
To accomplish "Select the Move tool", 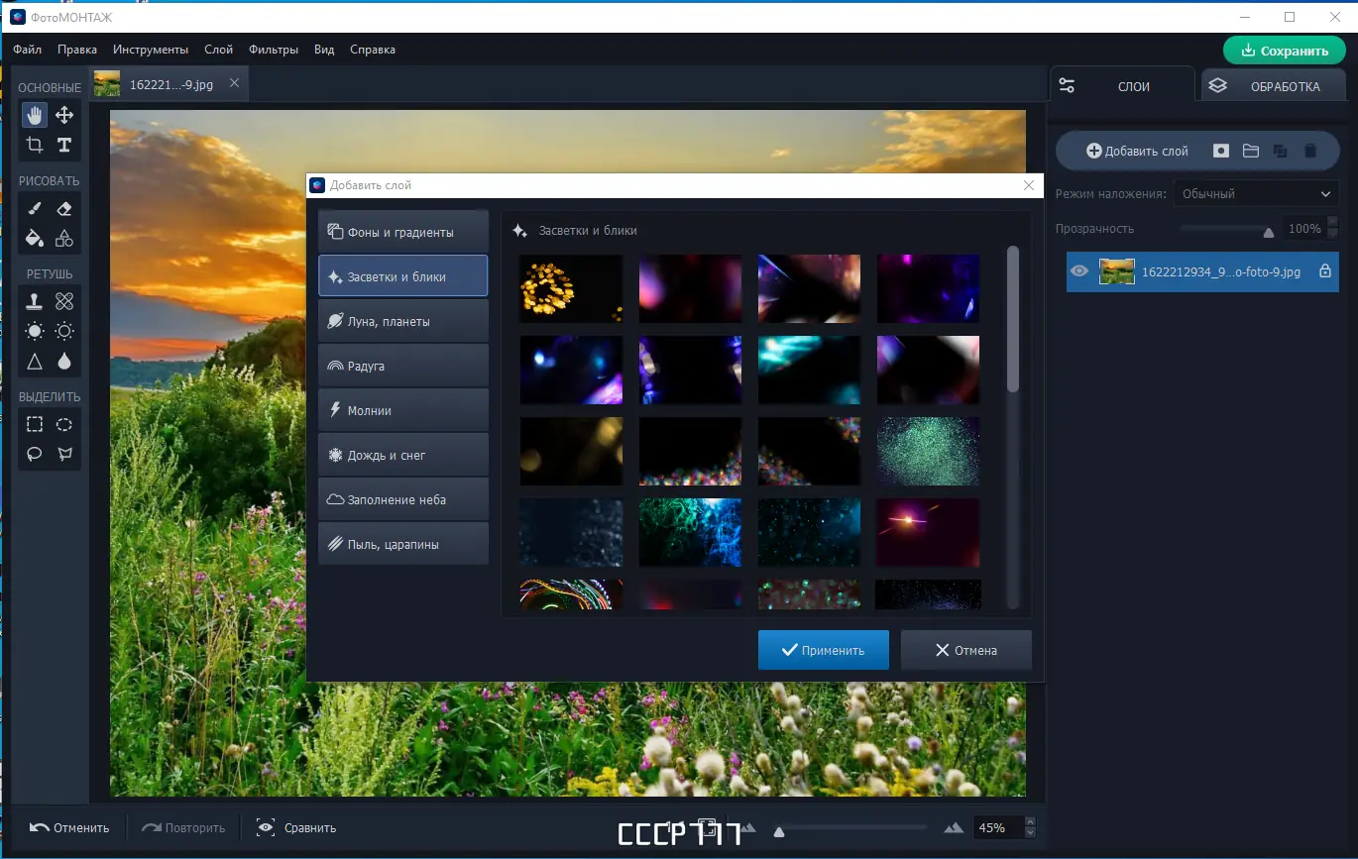I will click(x=64, y=115).
